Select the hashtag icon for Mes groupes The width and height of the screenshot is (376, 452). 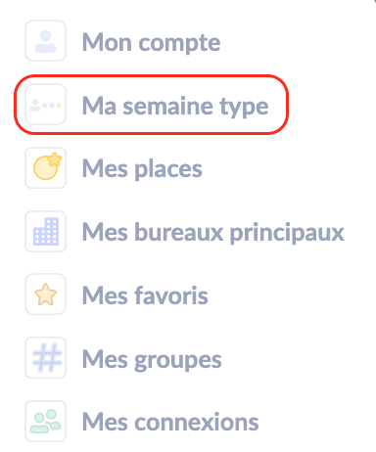click(46, 358)
